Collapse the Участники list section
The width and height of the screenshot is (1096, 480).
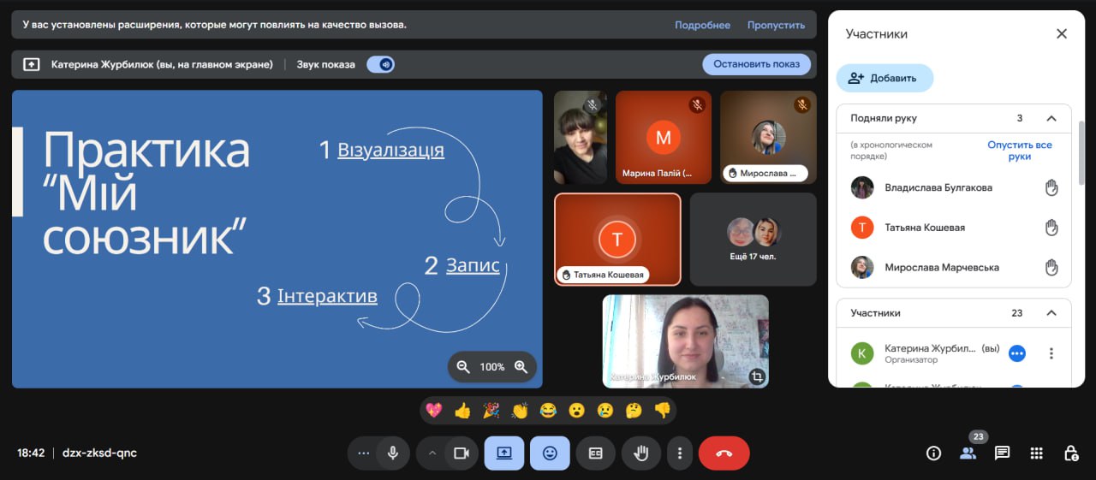(x=1051, y=313)
